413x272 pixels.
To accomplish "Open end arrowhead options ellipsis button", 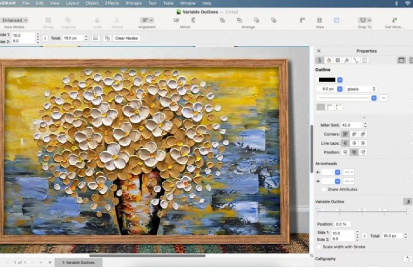I will click(x=349, y=181).
